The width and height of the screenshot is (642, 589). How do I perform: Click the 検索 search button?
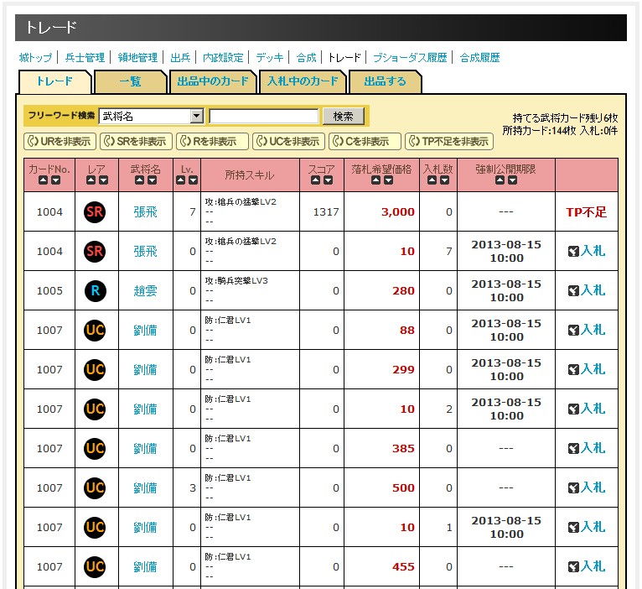pos(343,117)
